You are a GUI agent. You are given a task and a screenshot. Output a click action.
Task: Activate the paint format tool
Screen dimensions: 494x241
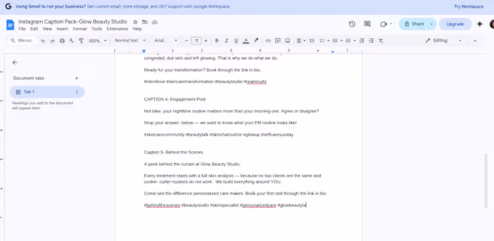point(81,41)
